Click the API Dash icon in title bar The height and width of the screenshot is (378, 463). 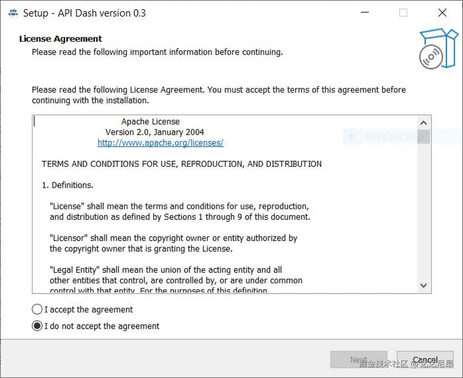coord(13,13)
